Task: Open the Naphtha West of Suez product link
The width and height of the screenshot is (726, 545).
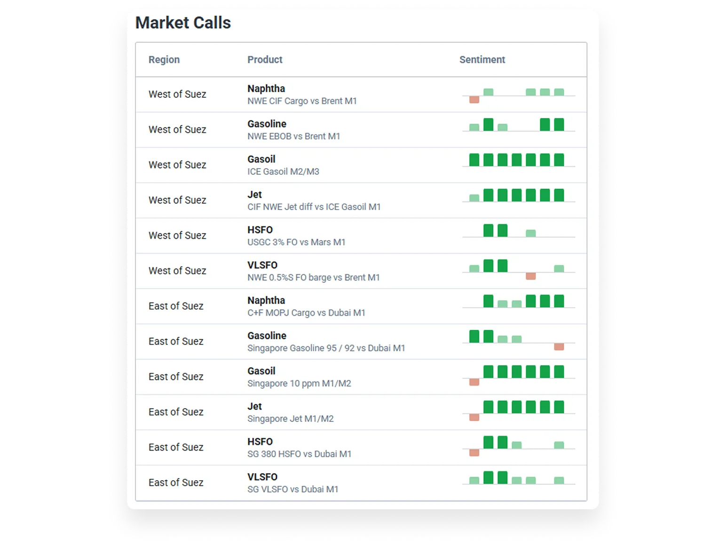Action: pyautogui.click(x=266, y=88)
